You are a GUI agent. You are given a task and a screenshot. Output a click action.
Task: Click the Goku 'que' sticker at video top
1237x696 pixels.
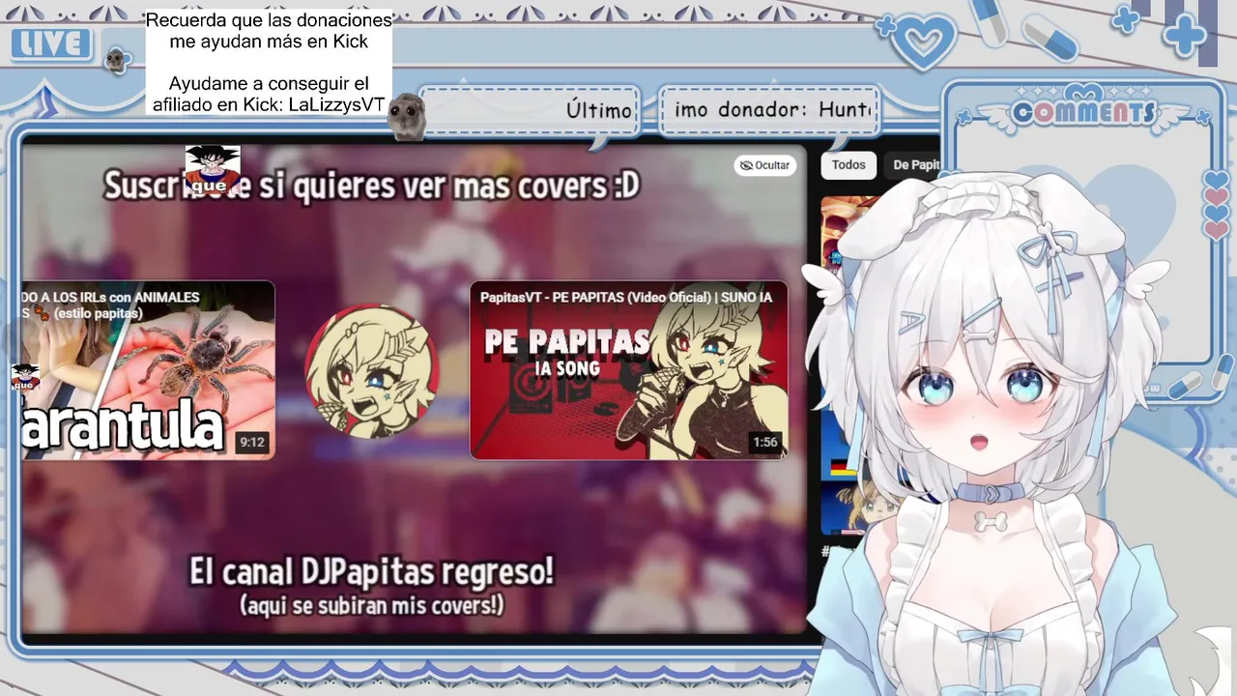tap(212, 169)
